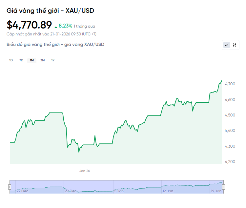Click the Jan '26 x-axis label
The image size is (246, 208).
coord(85,171)
